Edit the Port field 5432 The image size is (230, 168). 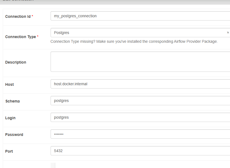(x=140, y=151)
